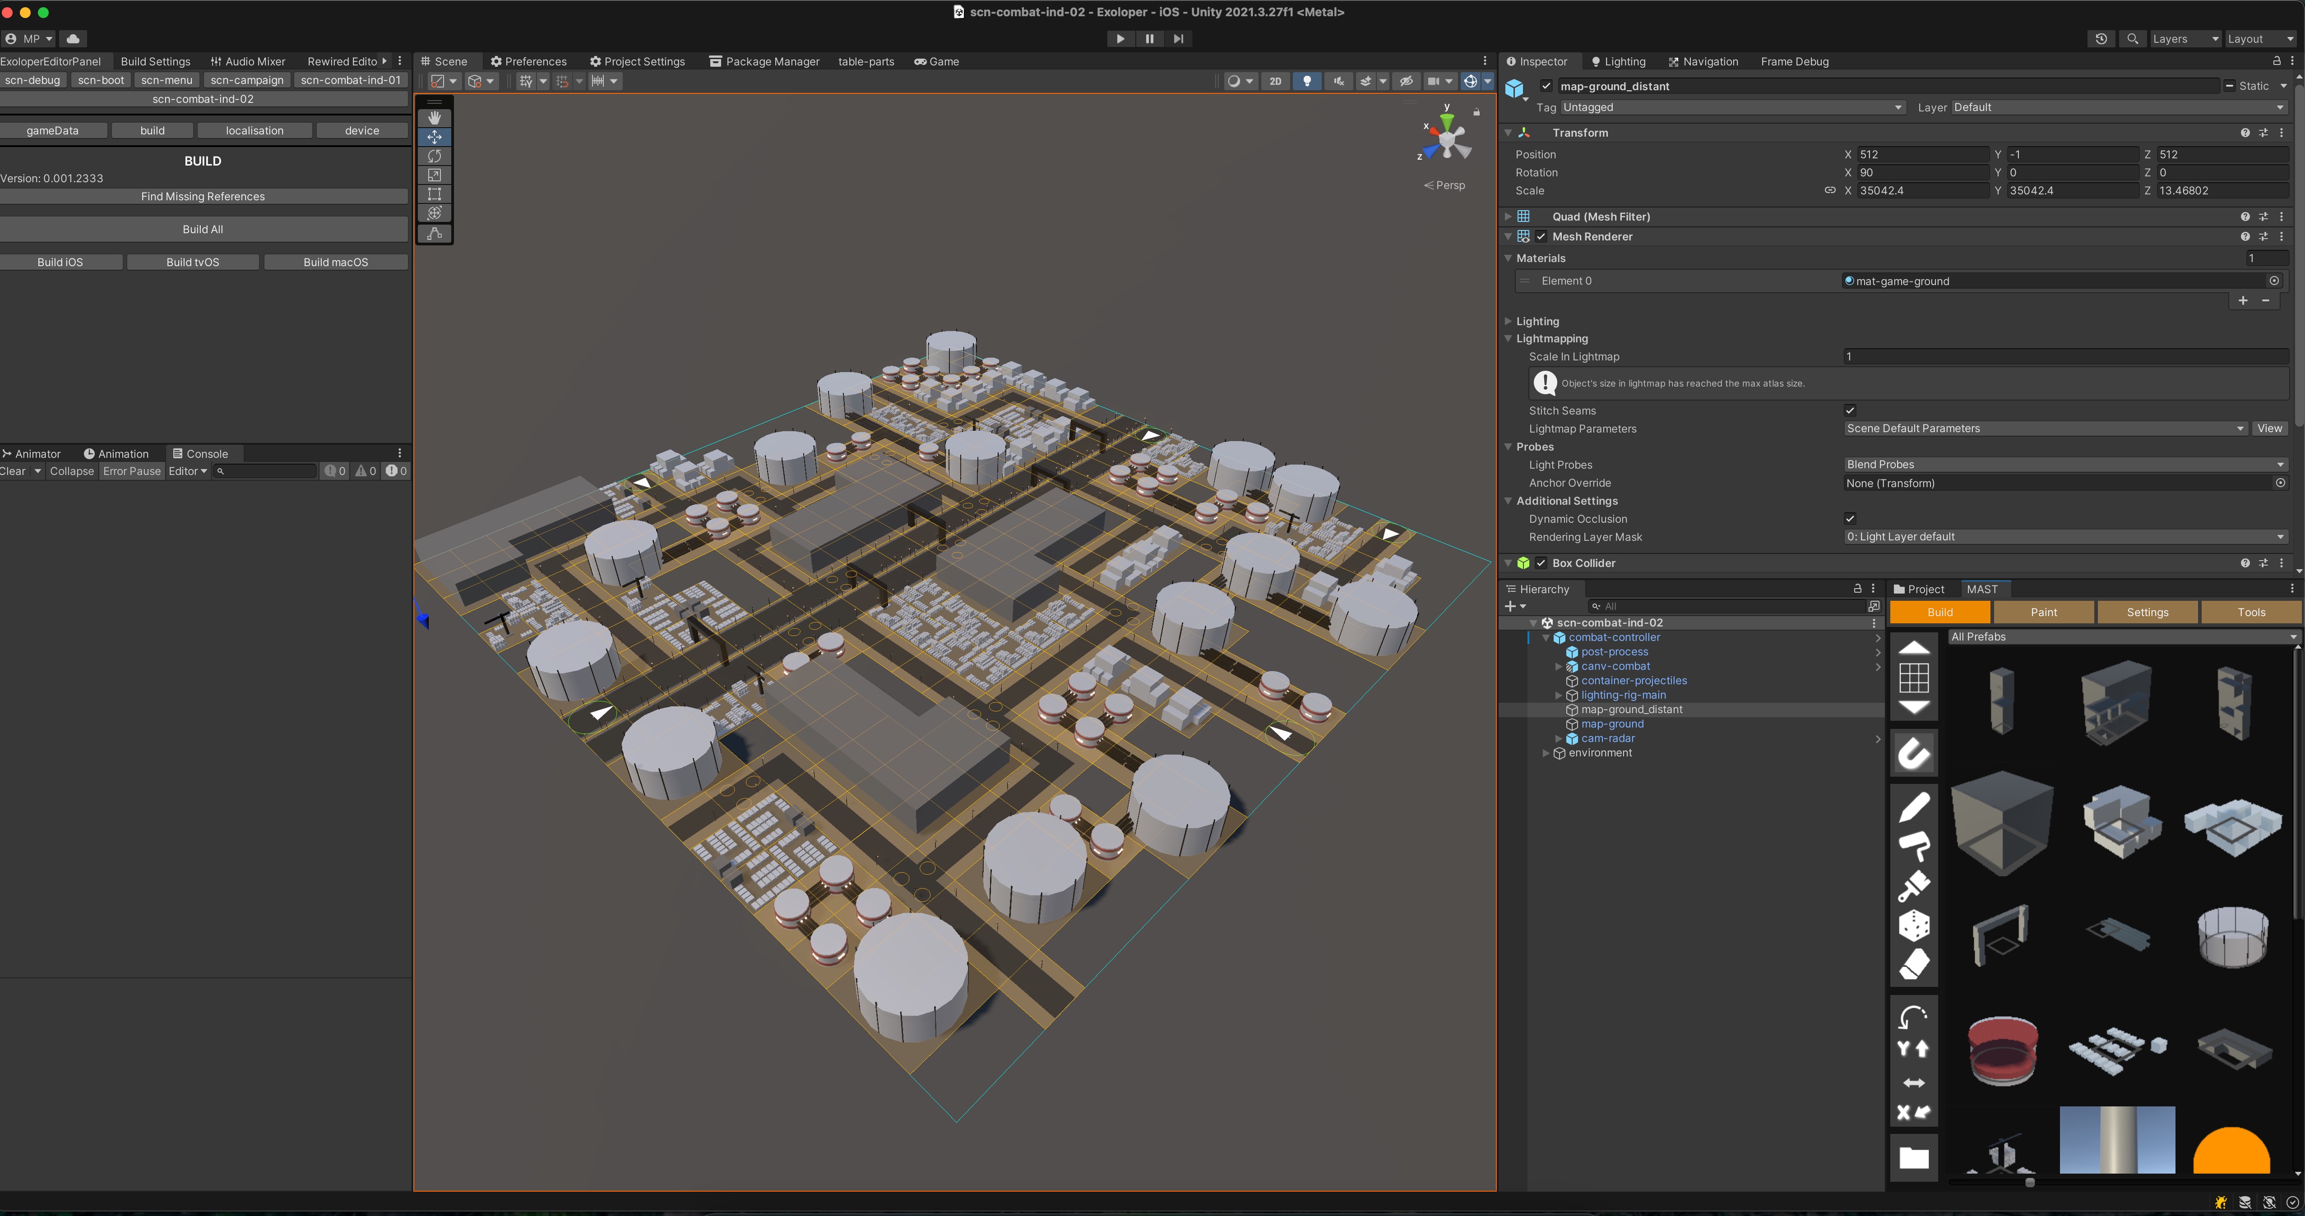
Task: Select the MAST paint roller tool
Action: click(x=1913, y=845)
